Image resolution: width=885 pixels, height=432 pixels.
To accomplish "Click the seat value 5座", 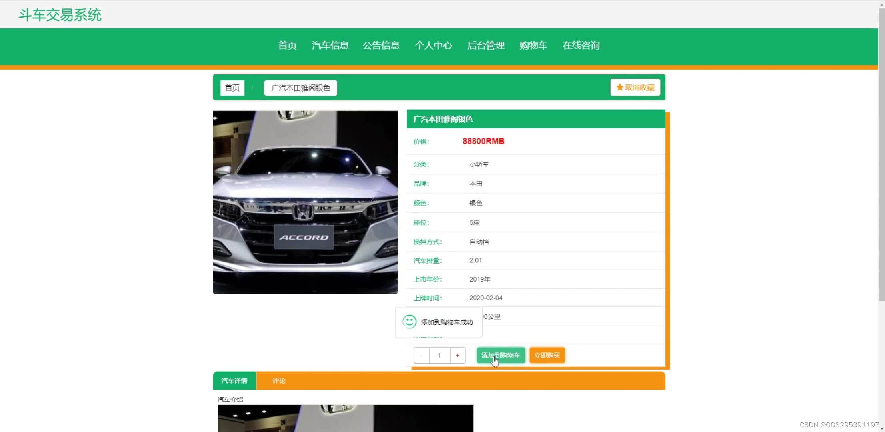I will pyautogui.click(x=474, y=222).
